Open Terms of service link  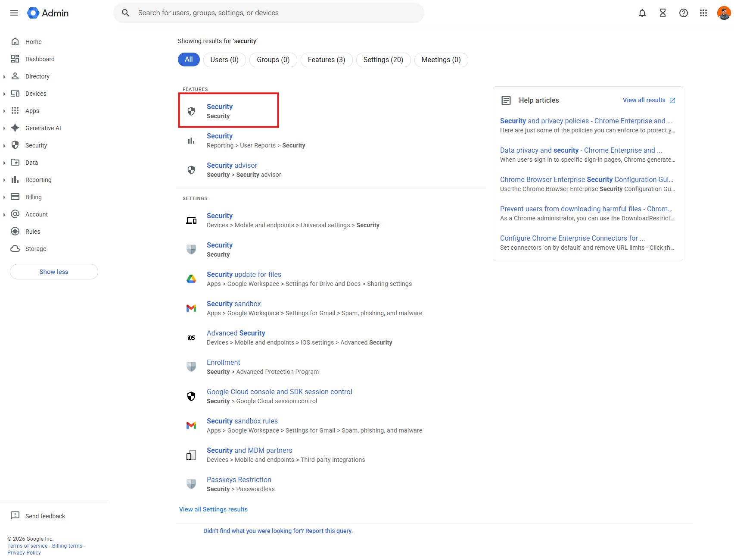coord(28,546)
